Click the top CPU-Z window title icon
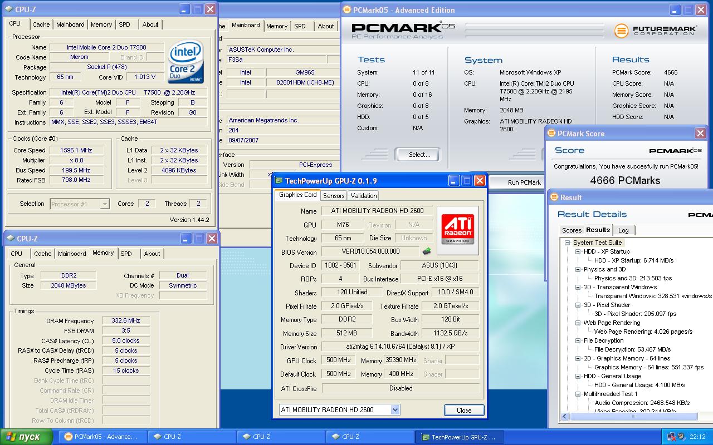This screenshot has height=445, width=713. click(x=8, y=9)
